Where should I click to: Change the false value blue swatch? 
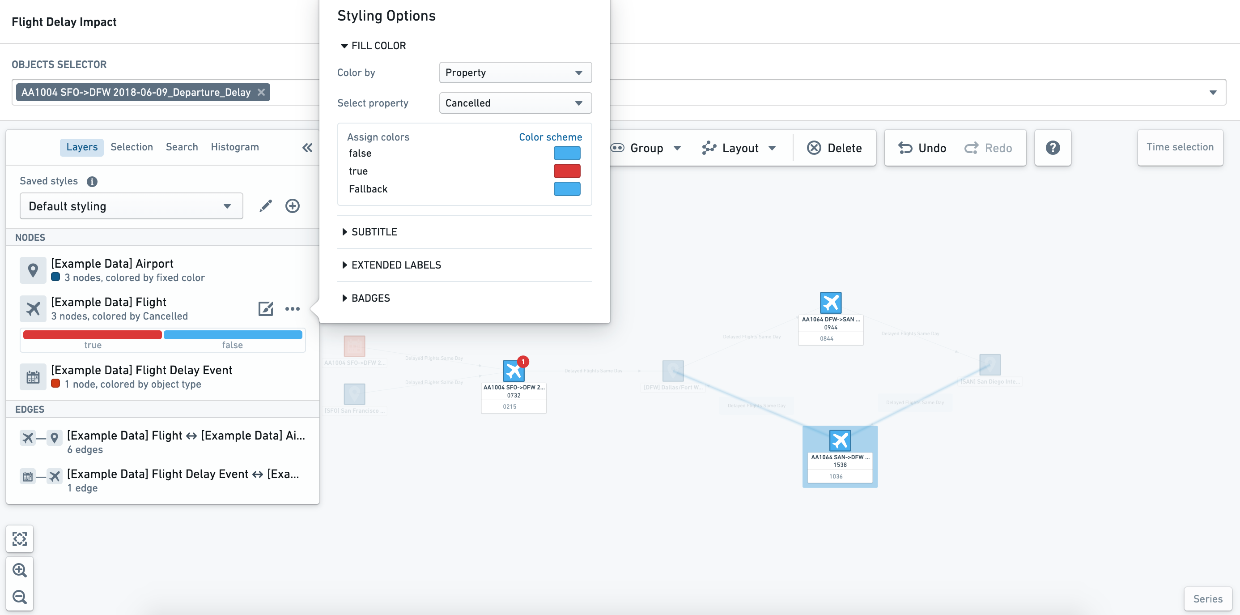point(567,153)
